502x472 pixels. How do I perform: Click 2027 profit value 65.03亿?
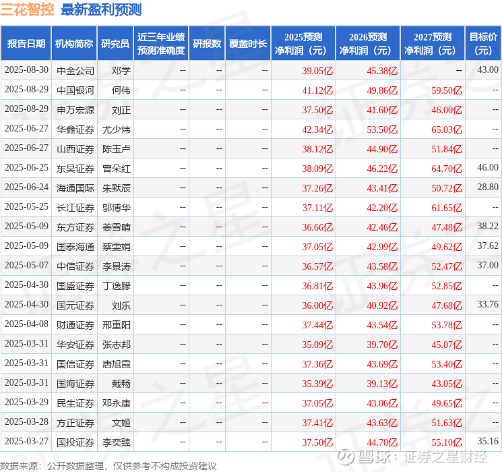tap(447, 129)
